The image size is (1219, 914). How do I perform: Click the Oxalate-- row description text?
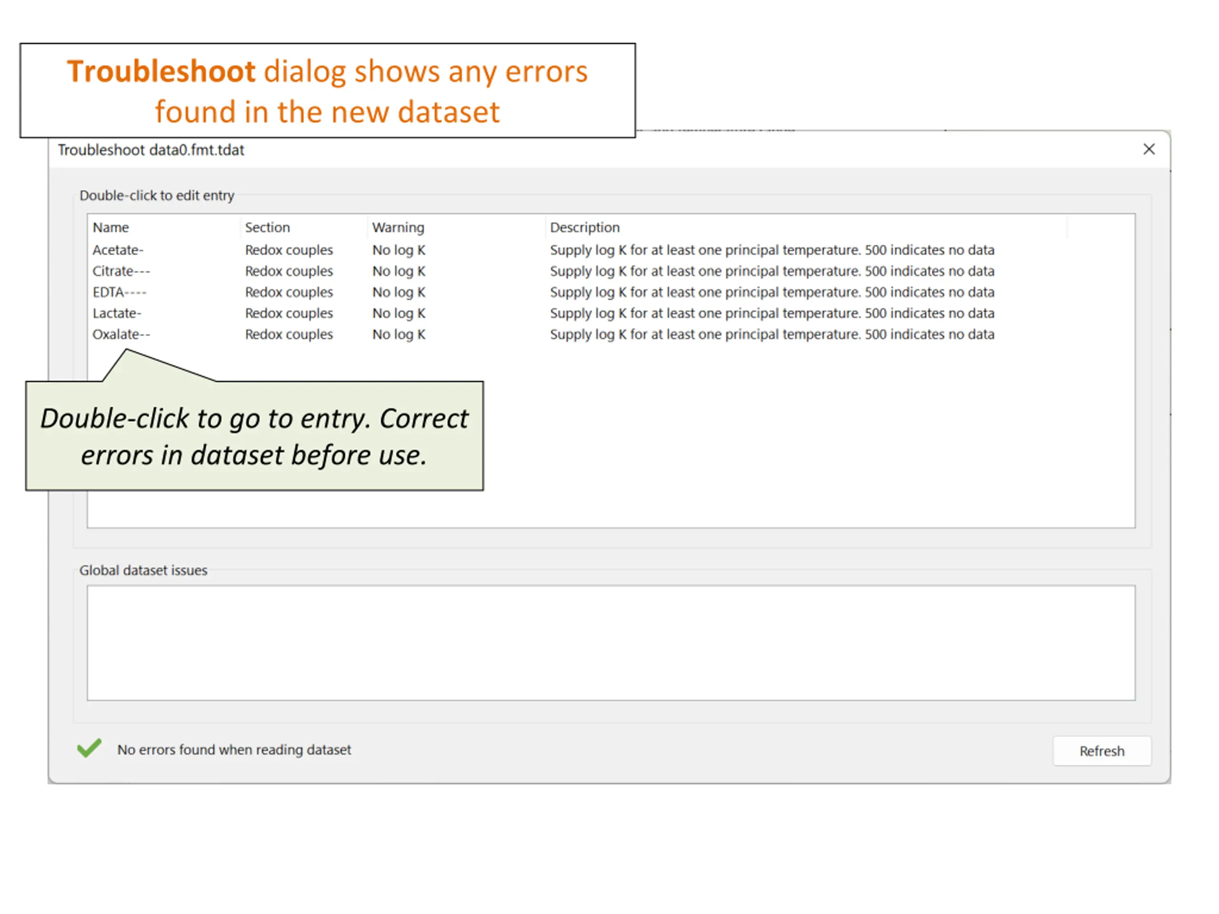click(772, 334)
